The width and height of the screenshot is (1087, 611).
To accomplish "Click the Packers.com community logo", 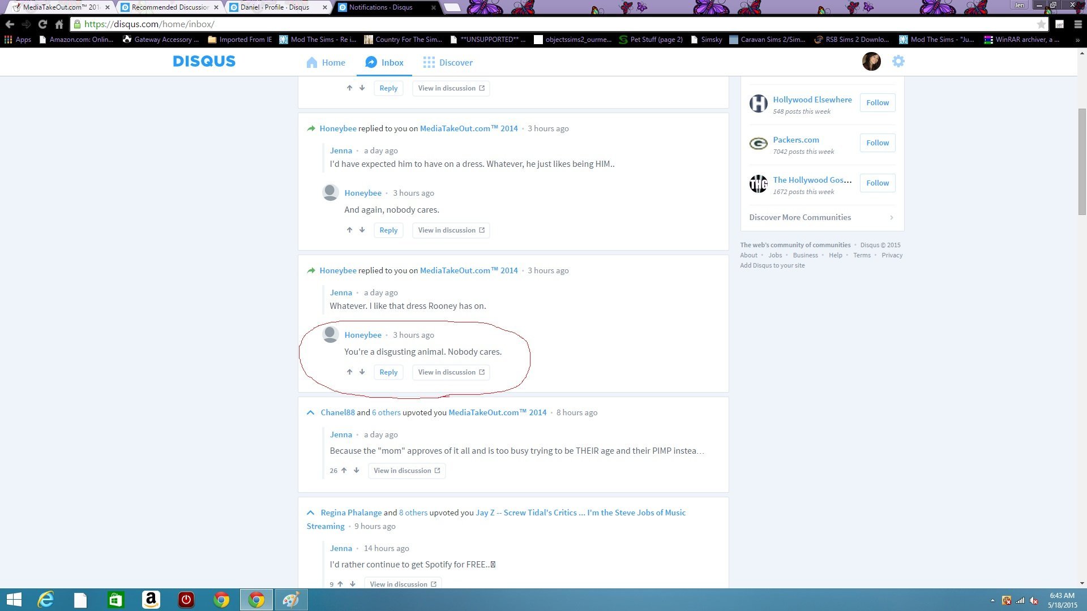I will pyautogui.click(x=759, y=143).
